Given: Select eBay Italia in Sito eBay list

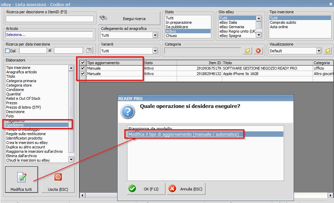Looking at the screenshot, I should click(x=237, y=22).
